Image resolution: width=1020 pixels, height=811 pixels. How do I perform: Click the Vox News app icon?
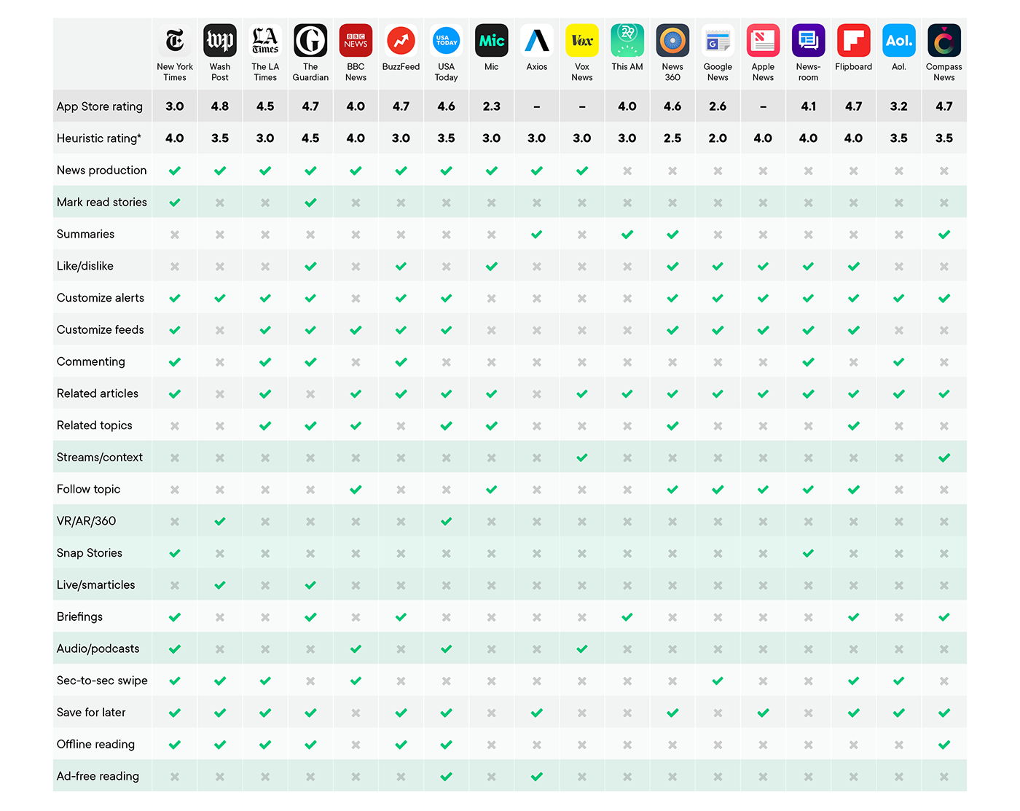[582, 41]
